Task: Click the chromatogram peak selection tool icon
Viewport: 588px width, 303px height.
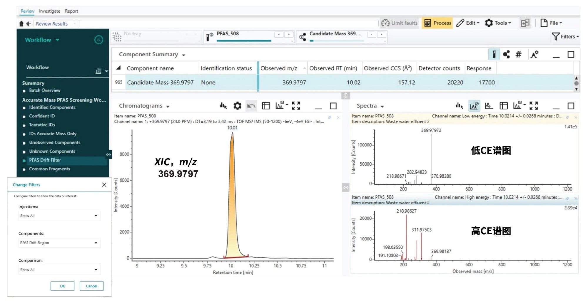Action: pos(223,106)
